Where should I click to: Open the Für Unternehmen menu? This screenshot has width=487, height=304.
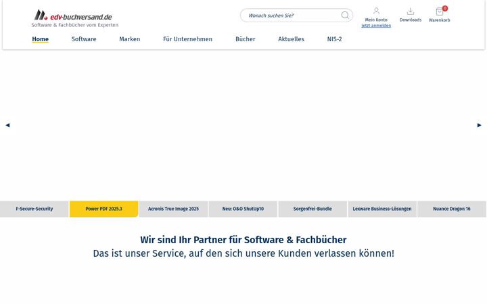coord(187,39)
